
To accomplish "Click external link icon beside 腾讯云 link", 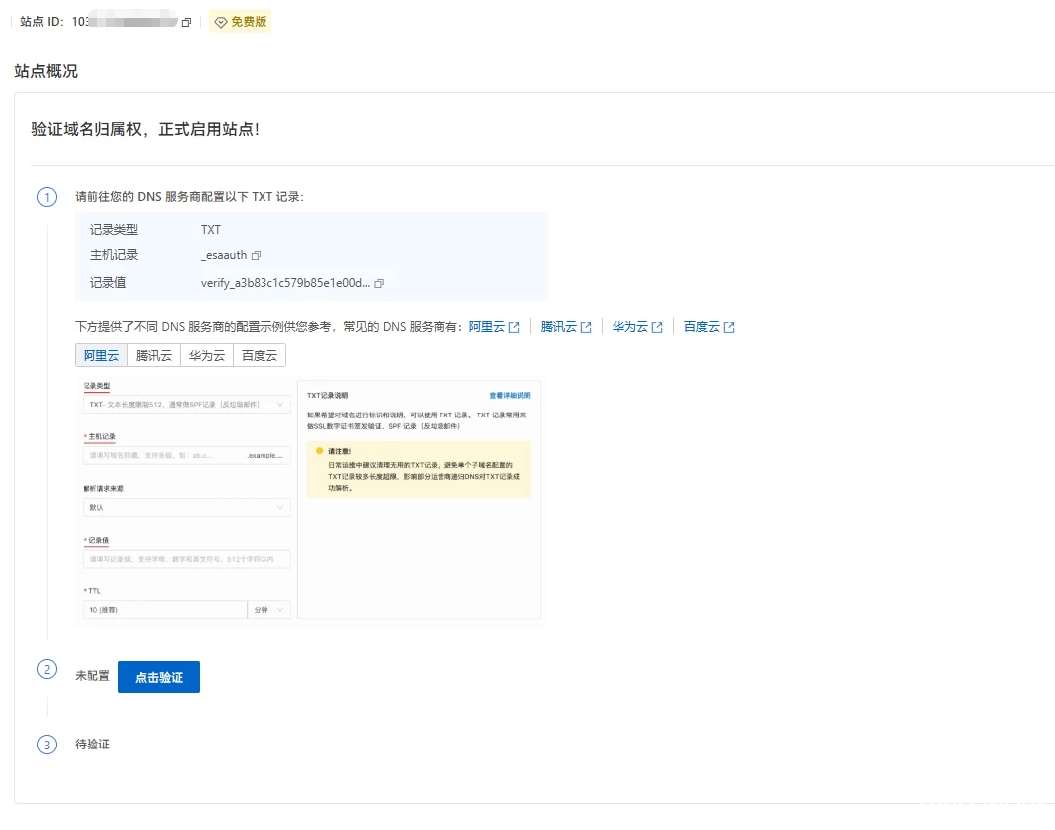I will pos(586,327).
